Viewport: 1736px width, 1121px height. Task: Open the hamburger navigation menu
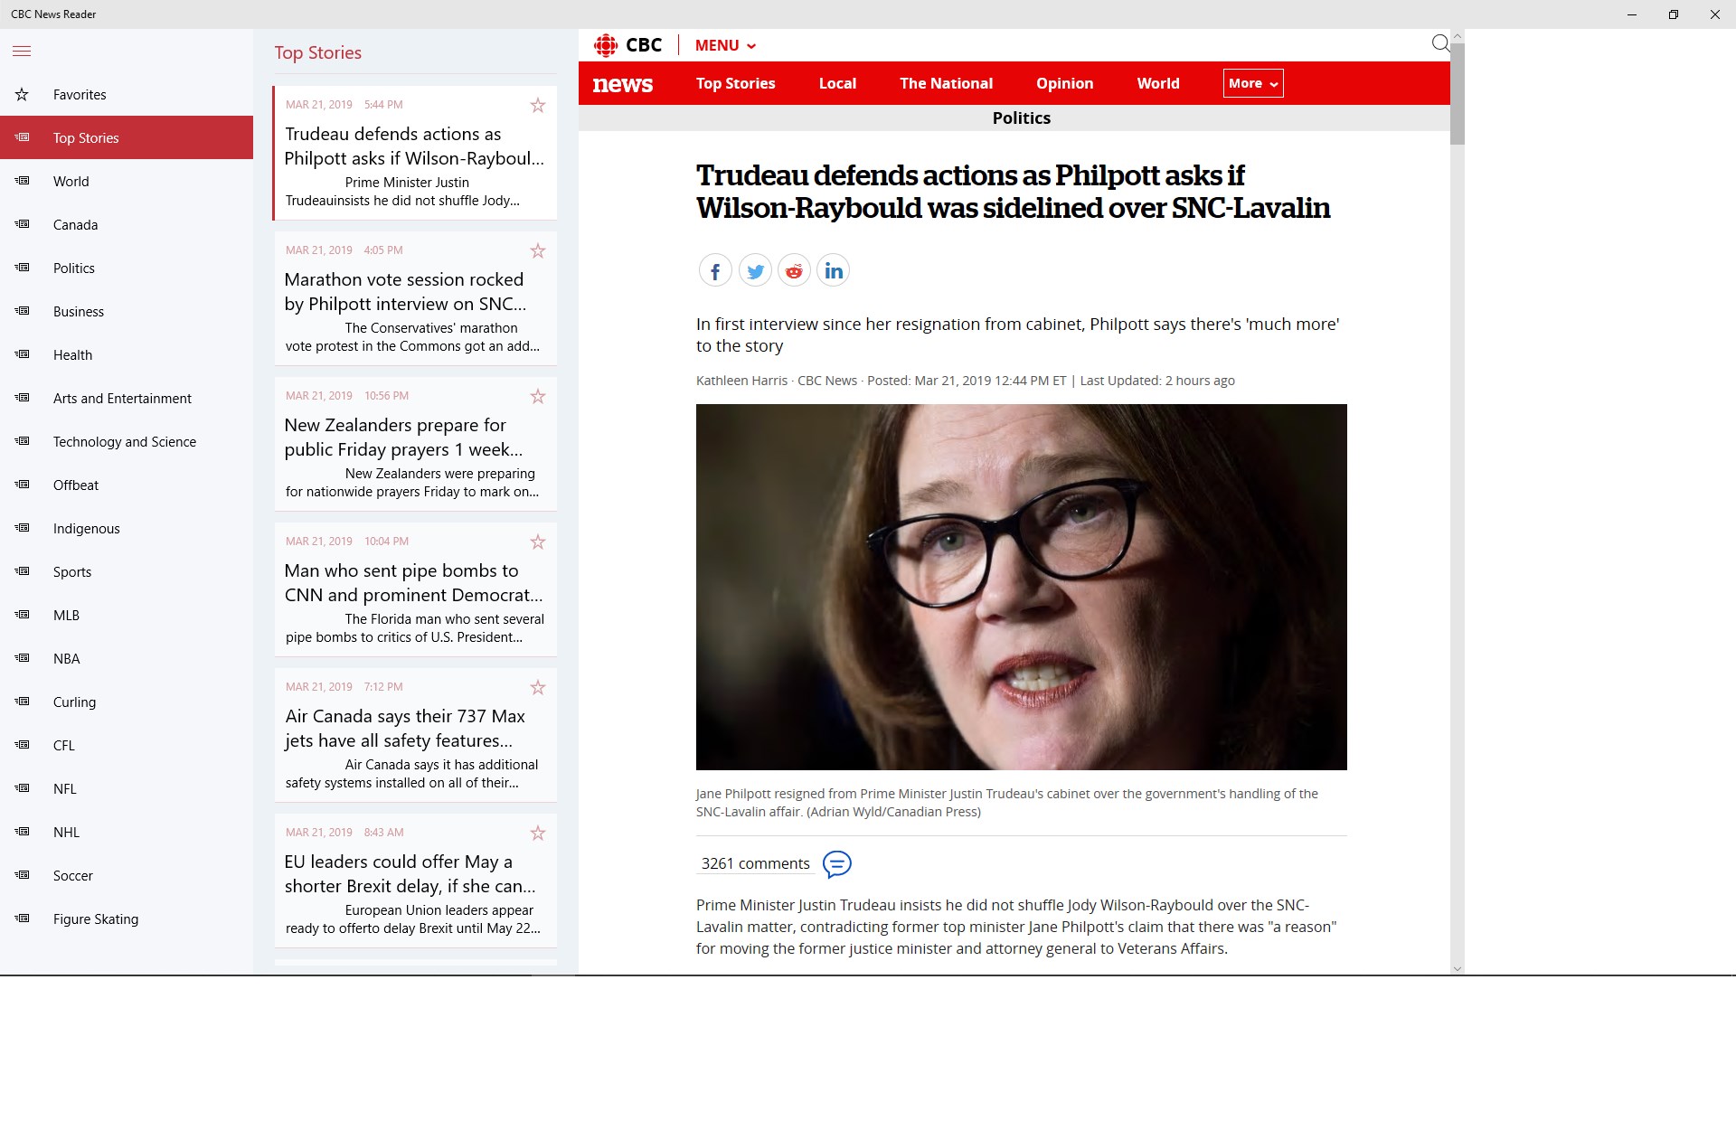pos(22,52)
